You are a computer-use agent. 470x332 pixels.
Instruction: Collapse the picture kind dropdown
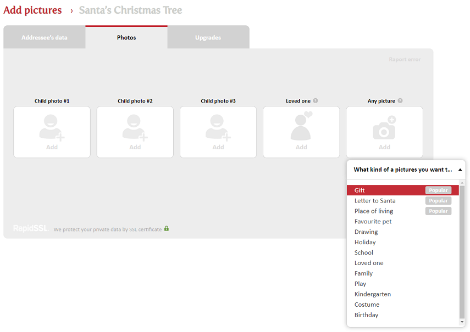pos(460,170)
